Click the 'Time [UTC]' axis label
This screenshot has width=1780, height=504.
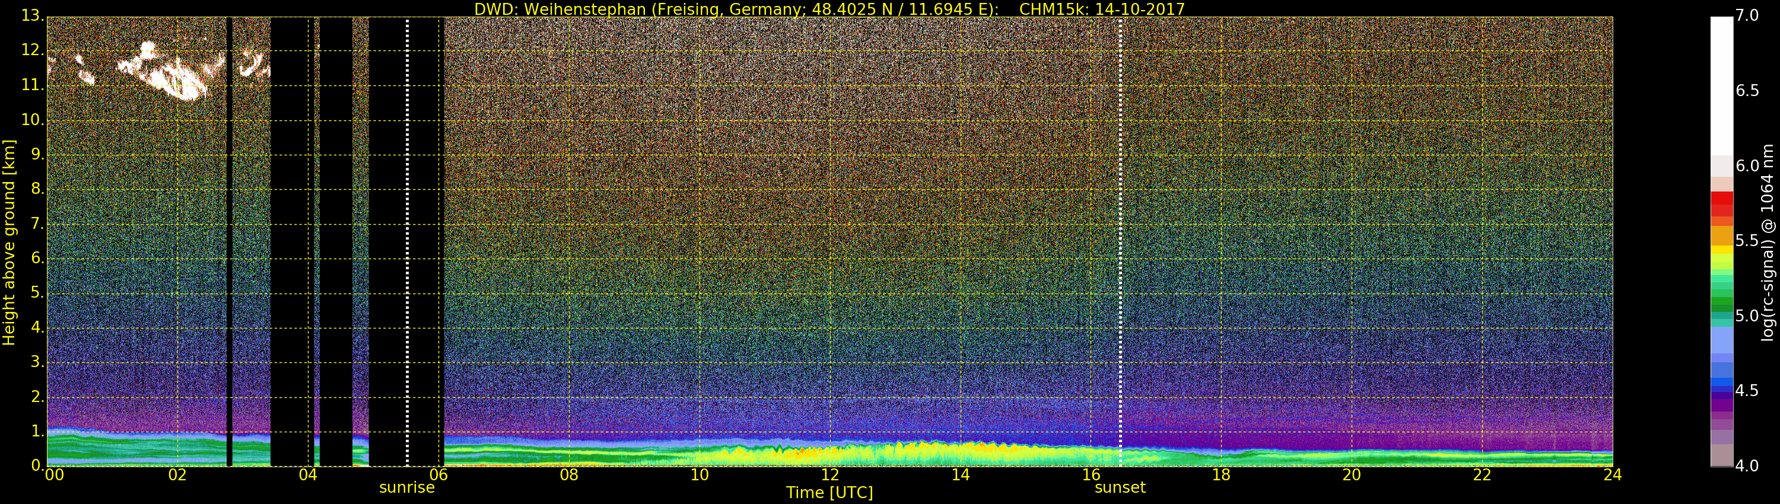point(829,493)
